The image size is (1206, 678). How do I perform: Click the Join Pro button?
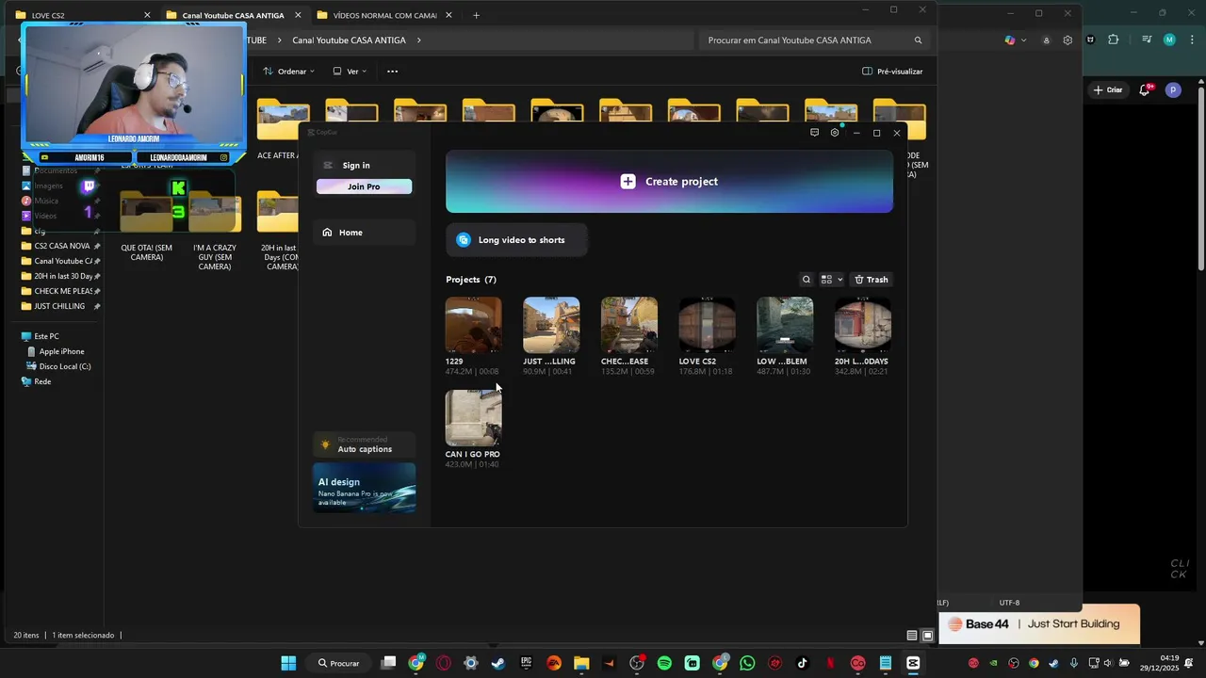(x=364, y=186)
